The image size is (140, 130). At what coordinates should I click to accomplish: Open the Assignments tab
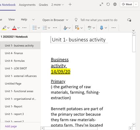click(x=27, y=5)
